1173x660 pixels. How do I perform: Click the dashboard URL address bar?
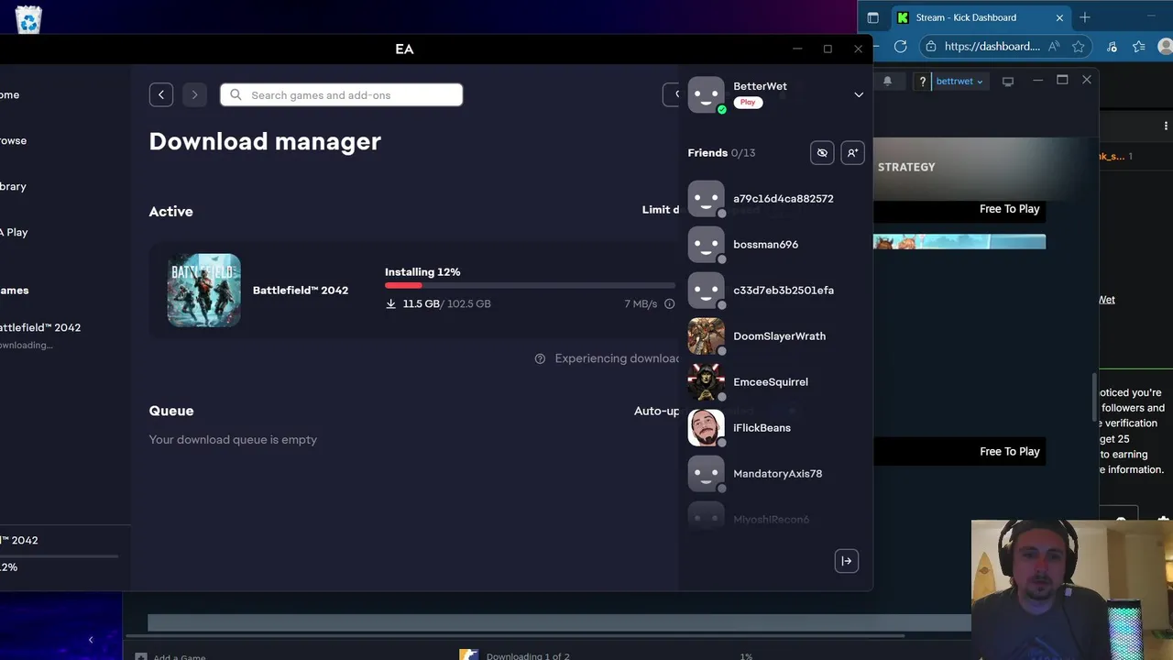click(x=992, y=46)
